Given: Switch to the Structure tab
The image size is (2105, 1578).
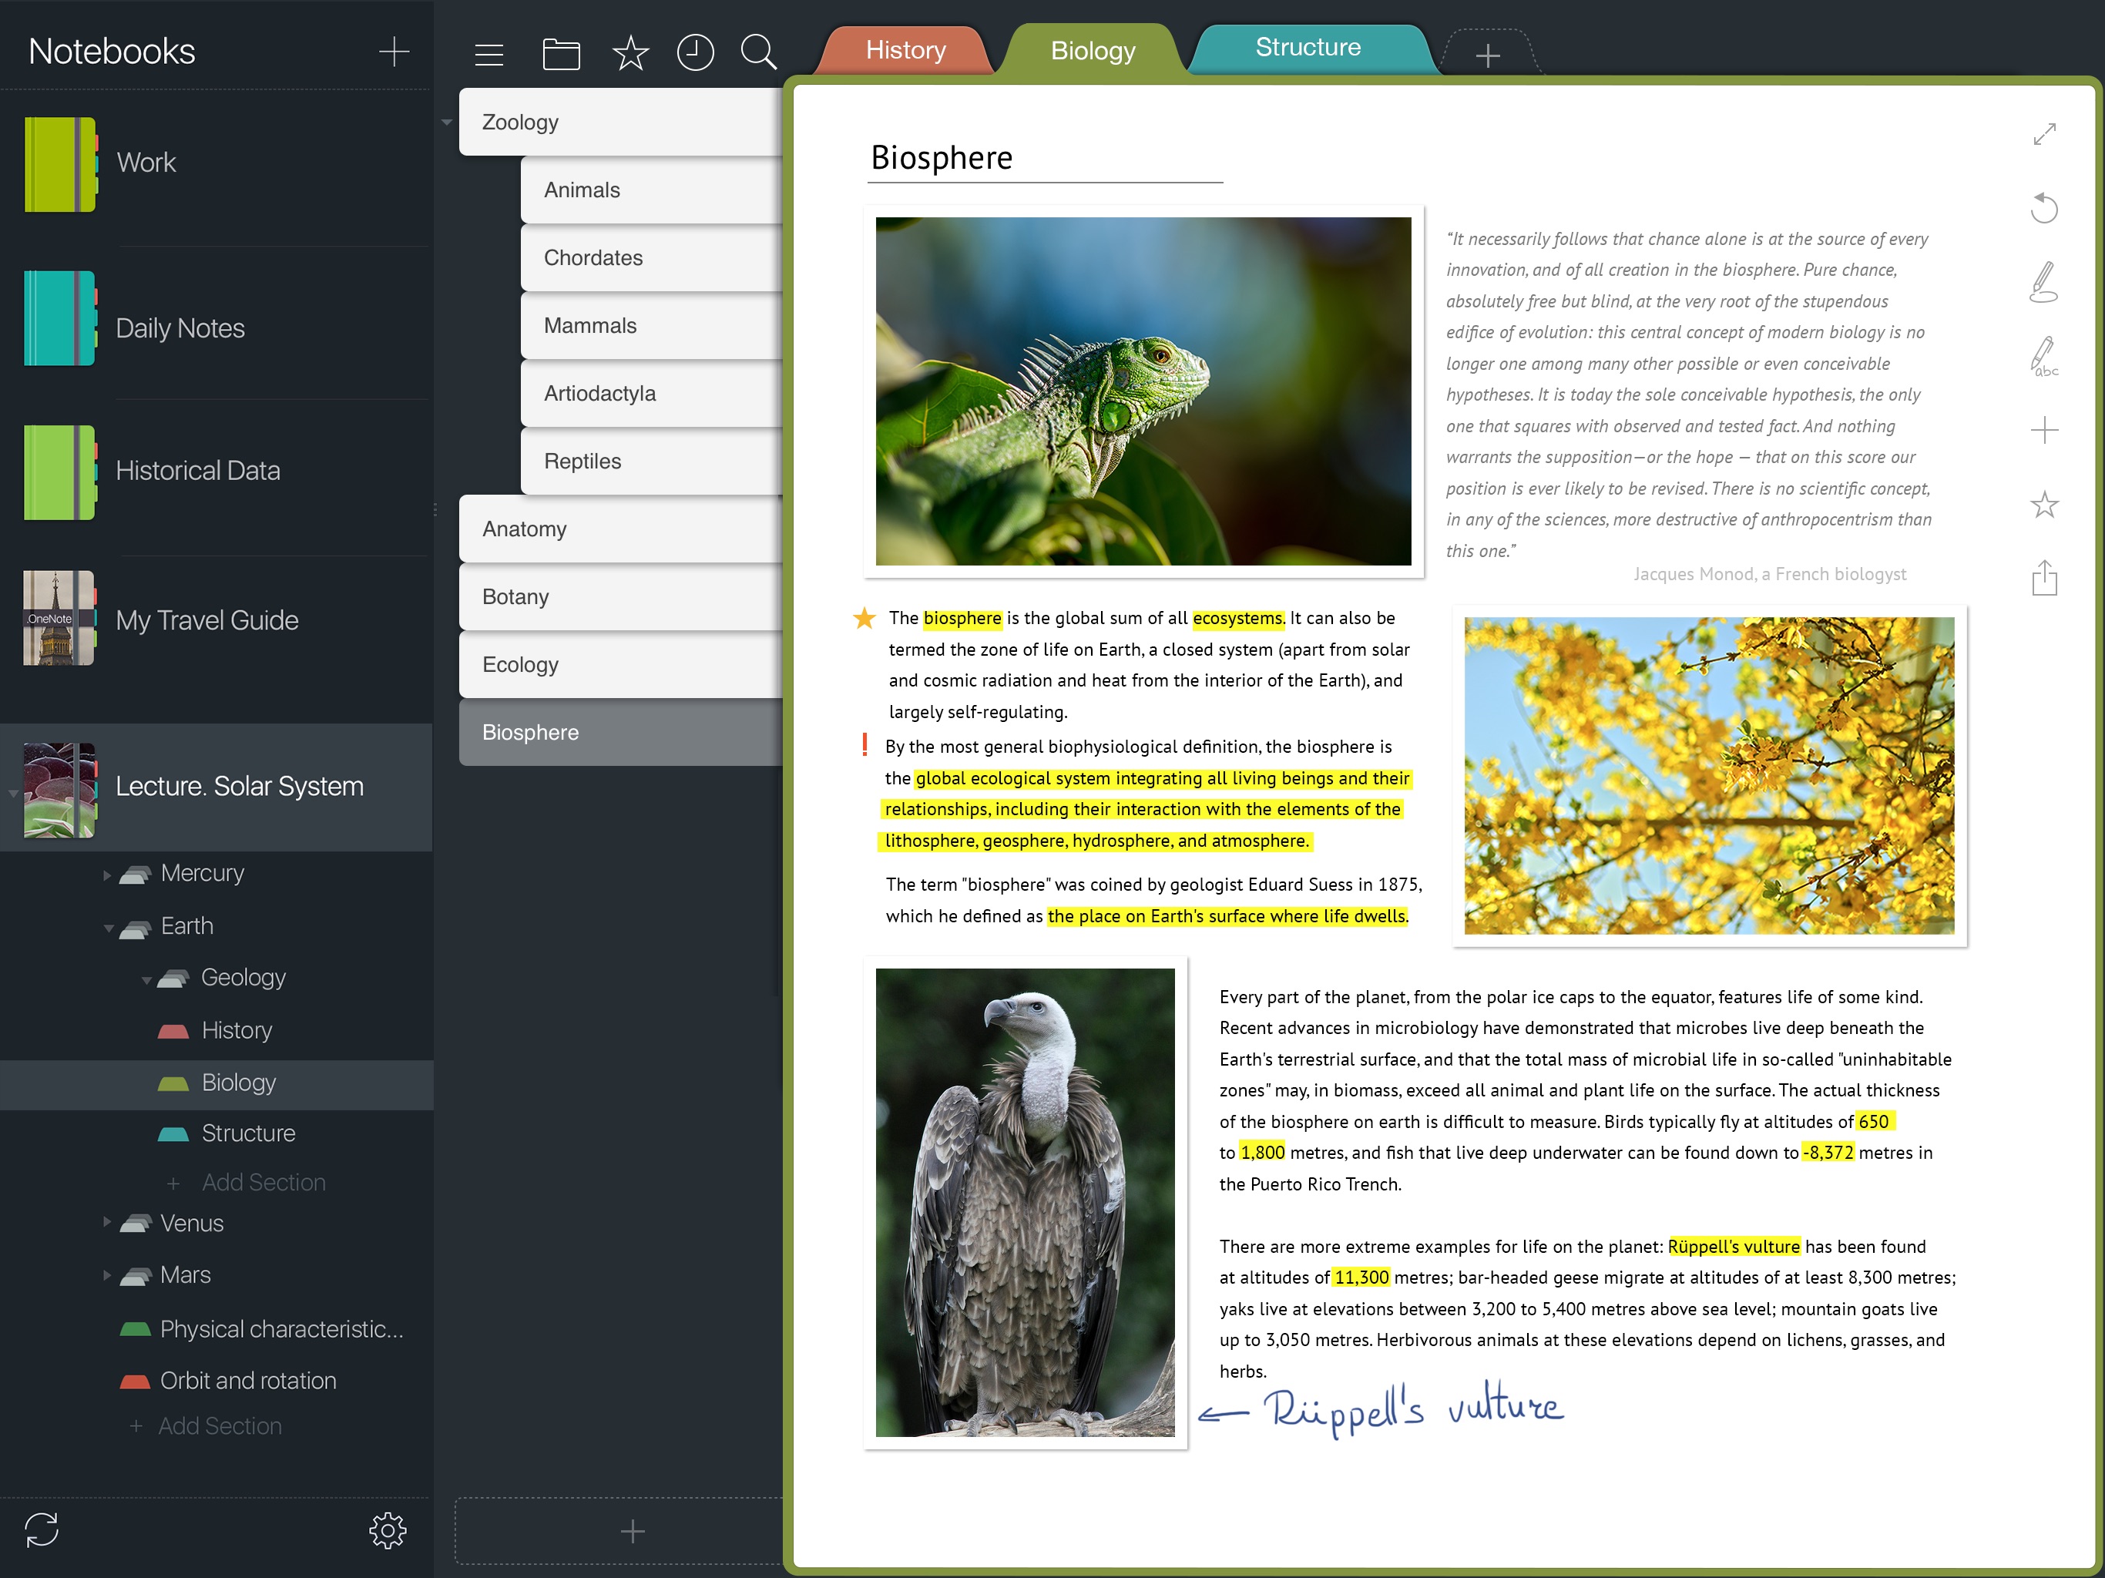Looking at the screenshot, I should [1308, 48].
